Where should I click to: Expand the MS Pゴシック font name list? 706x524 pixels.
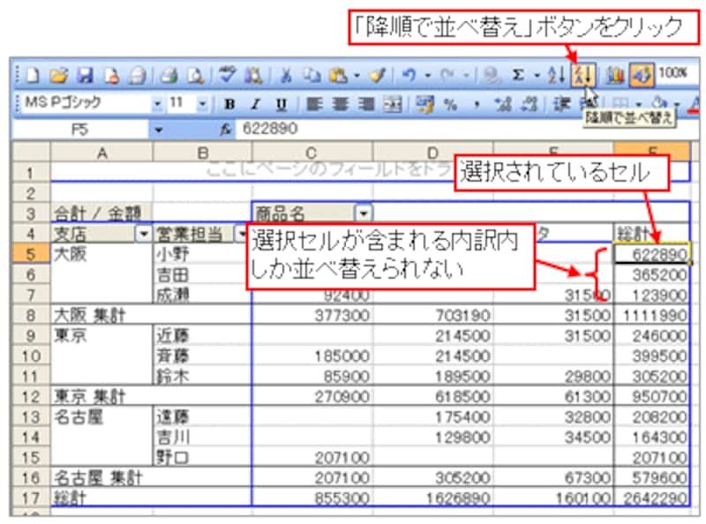[157, 104]
